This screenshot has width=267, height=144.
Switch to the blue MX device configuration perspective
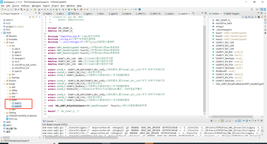265,10
